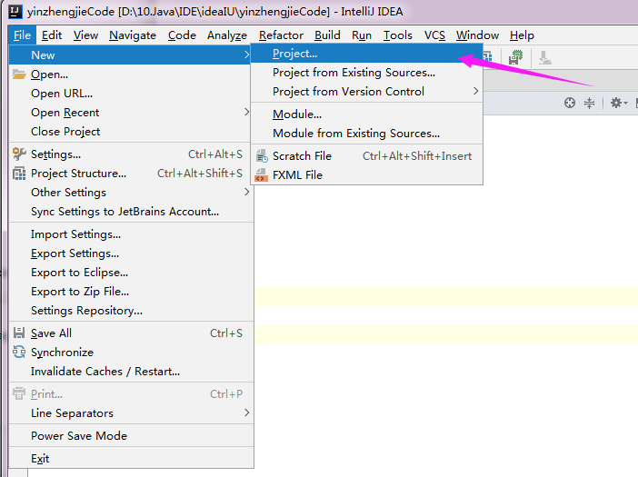Click the partly hidden grid toolbar icon

[488, 57]
